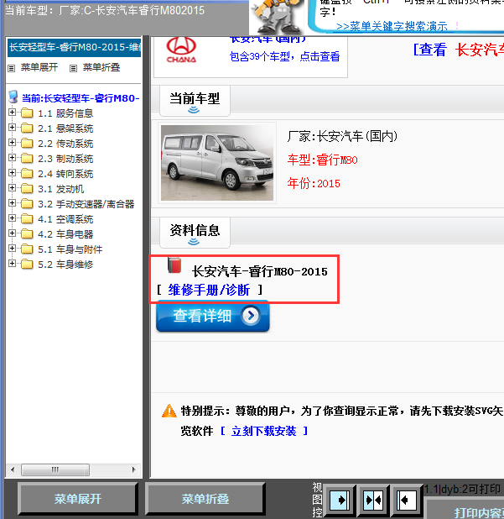Expand the 4.1 空调系统 tree node
Viewport: 504px width, 519px height.
[x=13, y=218]
